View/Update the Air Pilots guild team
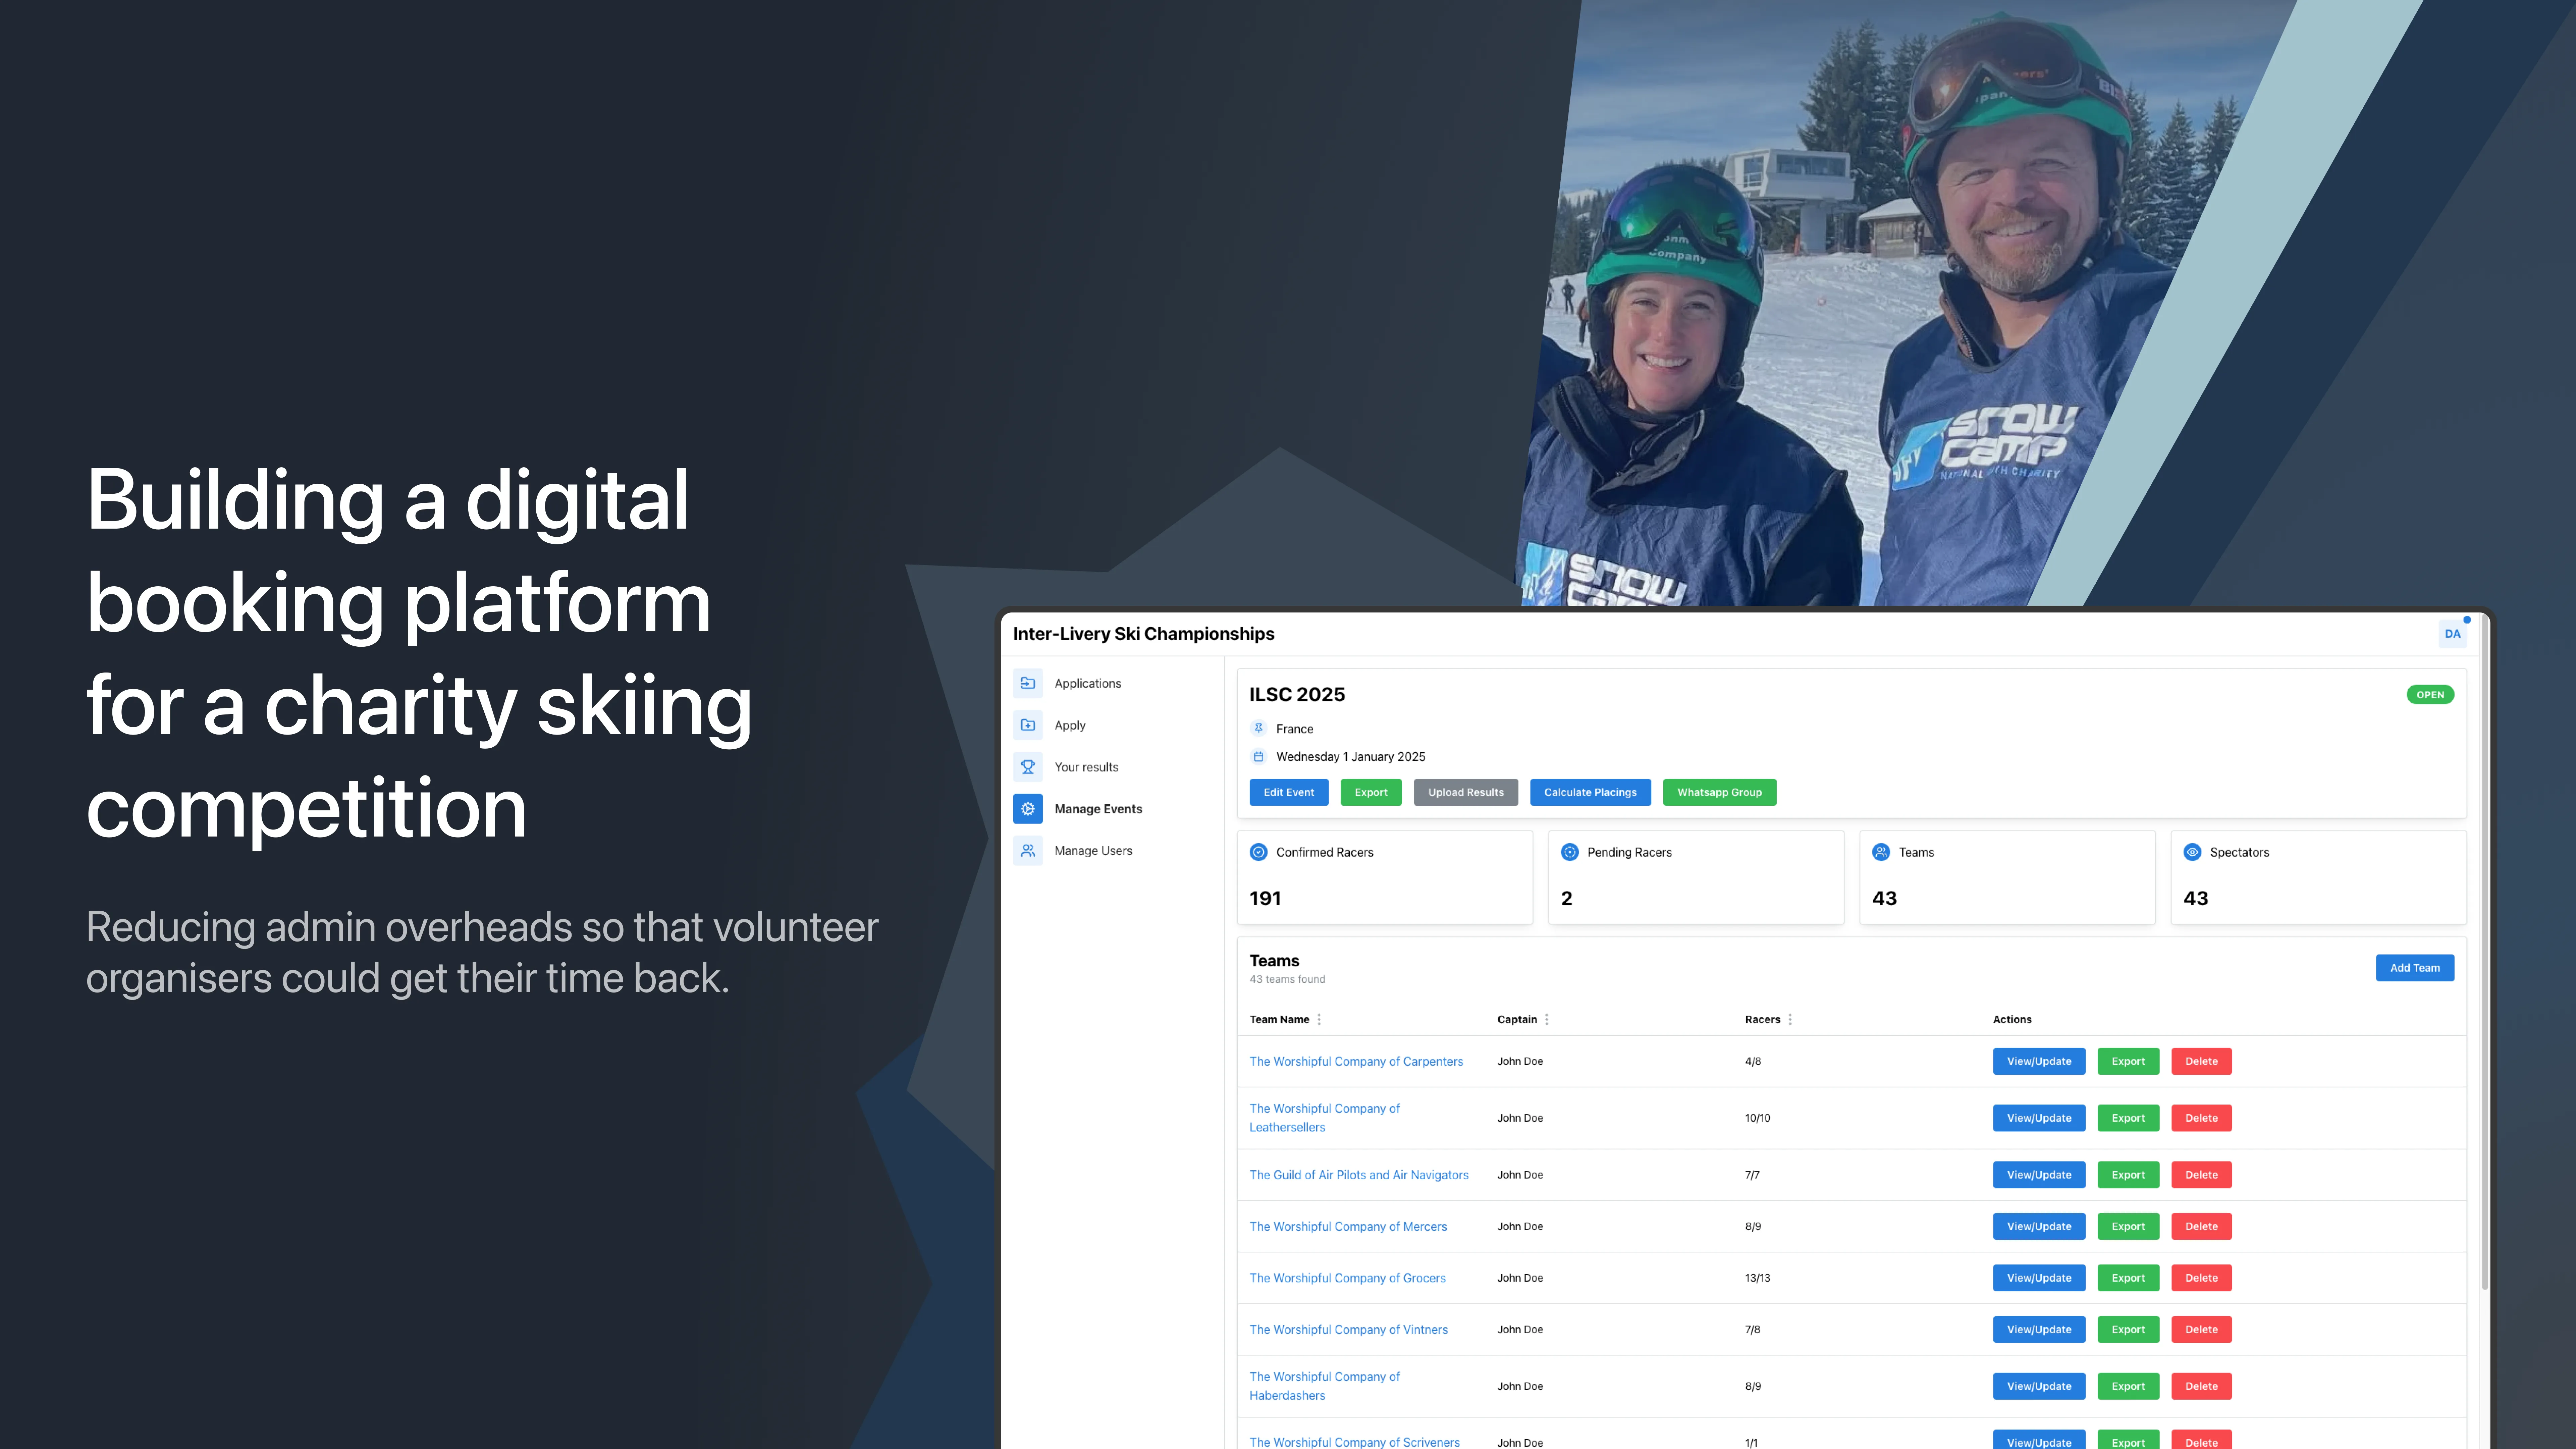This screenshot has height=1449, width=2576. click(2039, 1175)
